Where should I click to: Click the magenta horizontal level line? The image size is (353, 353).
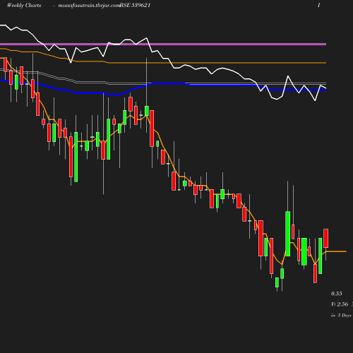pyautogui.click(x=163, y=44)
